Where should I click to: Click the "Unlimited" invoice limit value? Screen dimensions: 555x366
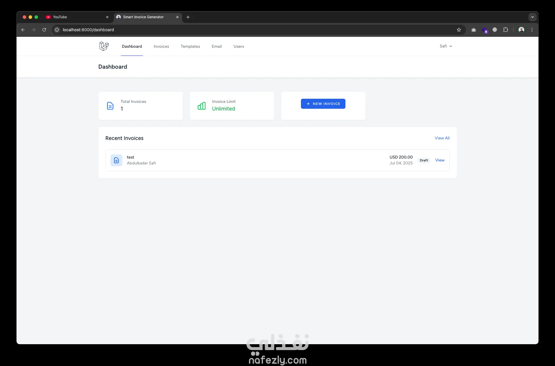click(x=224, y=109)
